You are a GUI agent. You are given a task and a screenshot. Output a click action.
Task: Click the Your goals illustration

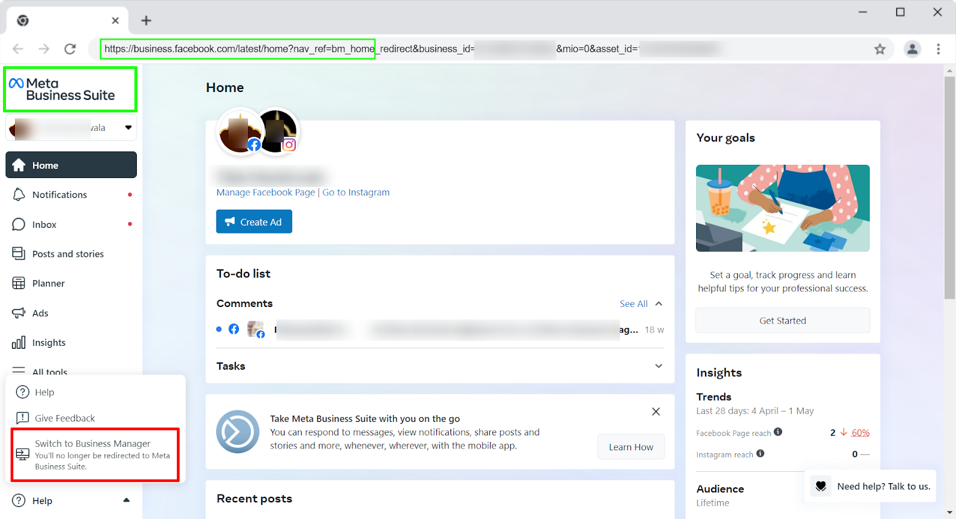783,208
